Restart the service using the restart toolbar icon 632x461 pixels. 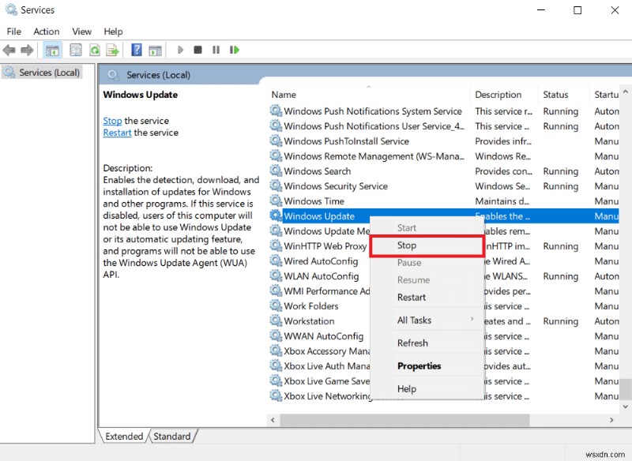(x=235, y=50)
